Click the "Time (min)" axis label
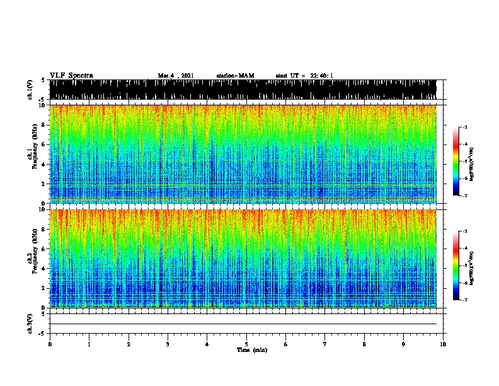 (252, 350)
